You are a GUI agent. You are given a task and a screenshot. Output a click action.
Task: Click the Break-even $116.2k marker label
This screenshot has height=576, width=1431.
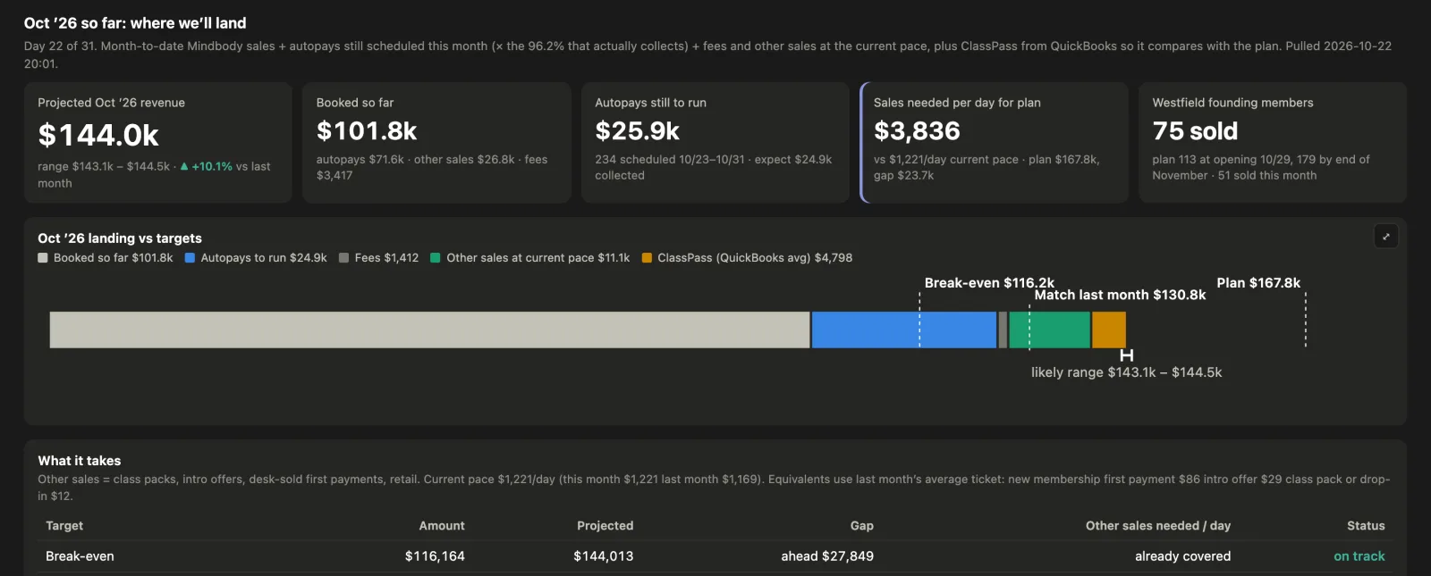click(x=989, y=283)
